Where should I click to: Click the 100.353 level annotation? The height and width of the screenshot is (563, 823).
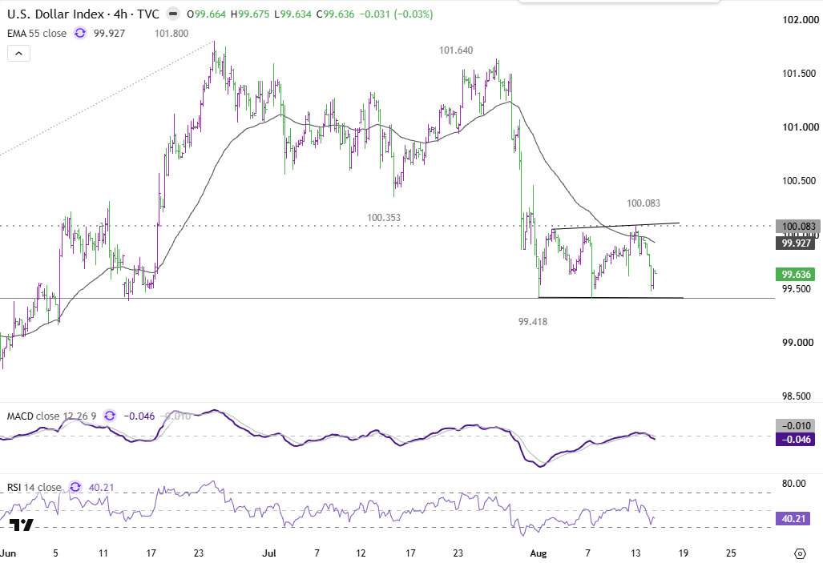point(384,217)
